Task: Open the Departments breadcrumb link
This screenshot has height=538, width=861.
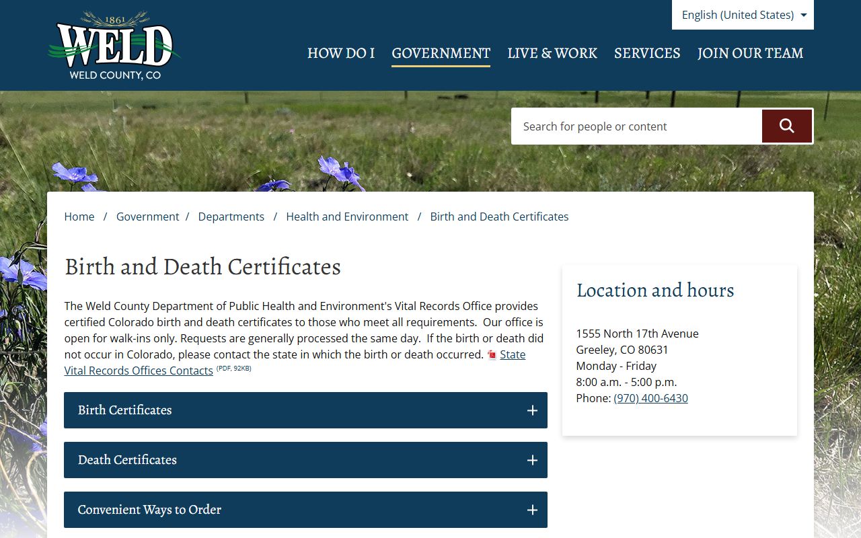Action: [231, 217]
